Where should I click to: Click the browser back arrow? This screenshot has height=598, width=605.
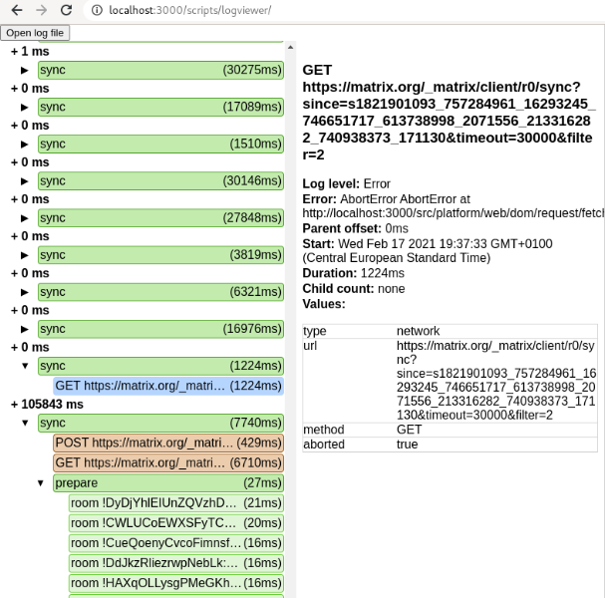point(17,10)
